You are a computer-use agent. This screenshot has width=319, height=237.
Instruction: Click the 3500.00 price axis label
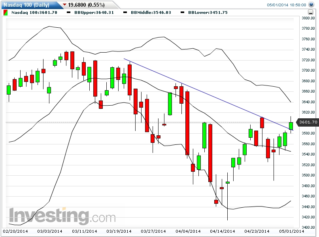(308, 175)
